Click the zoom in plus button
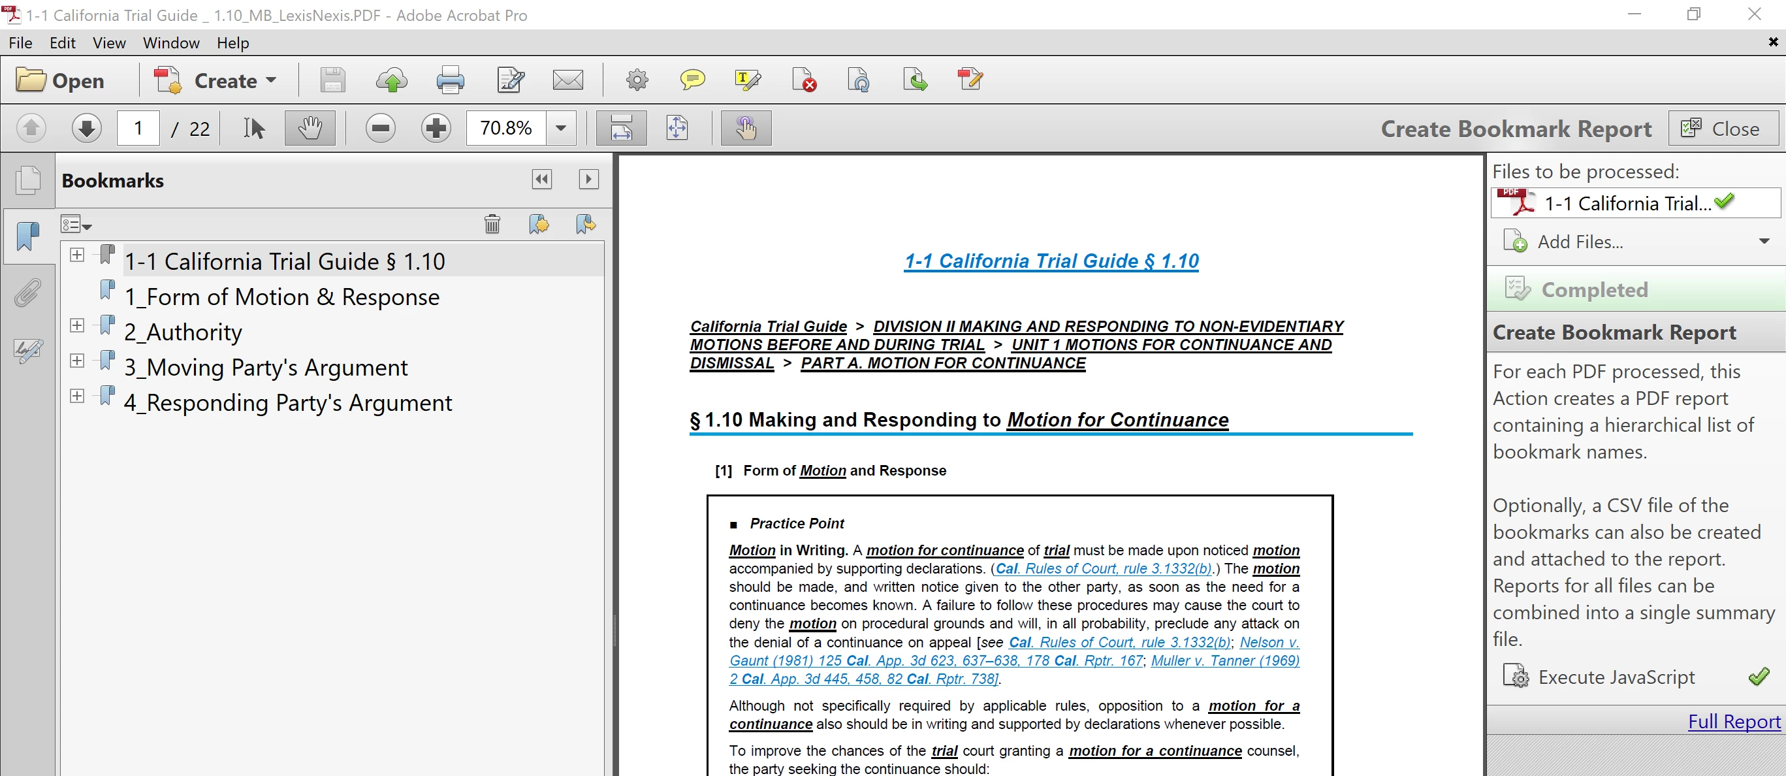 pyautogui.click(x=436, y=128)
